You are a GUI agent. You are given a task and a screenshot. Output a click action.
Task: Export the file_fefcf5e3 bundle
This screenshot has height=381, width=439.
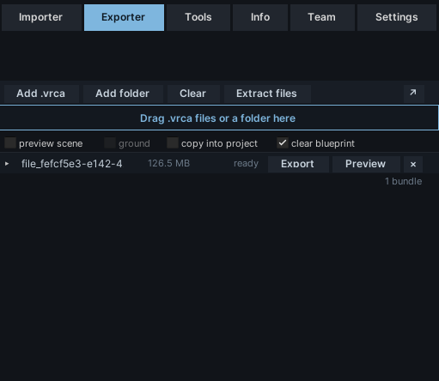point(298,164)
